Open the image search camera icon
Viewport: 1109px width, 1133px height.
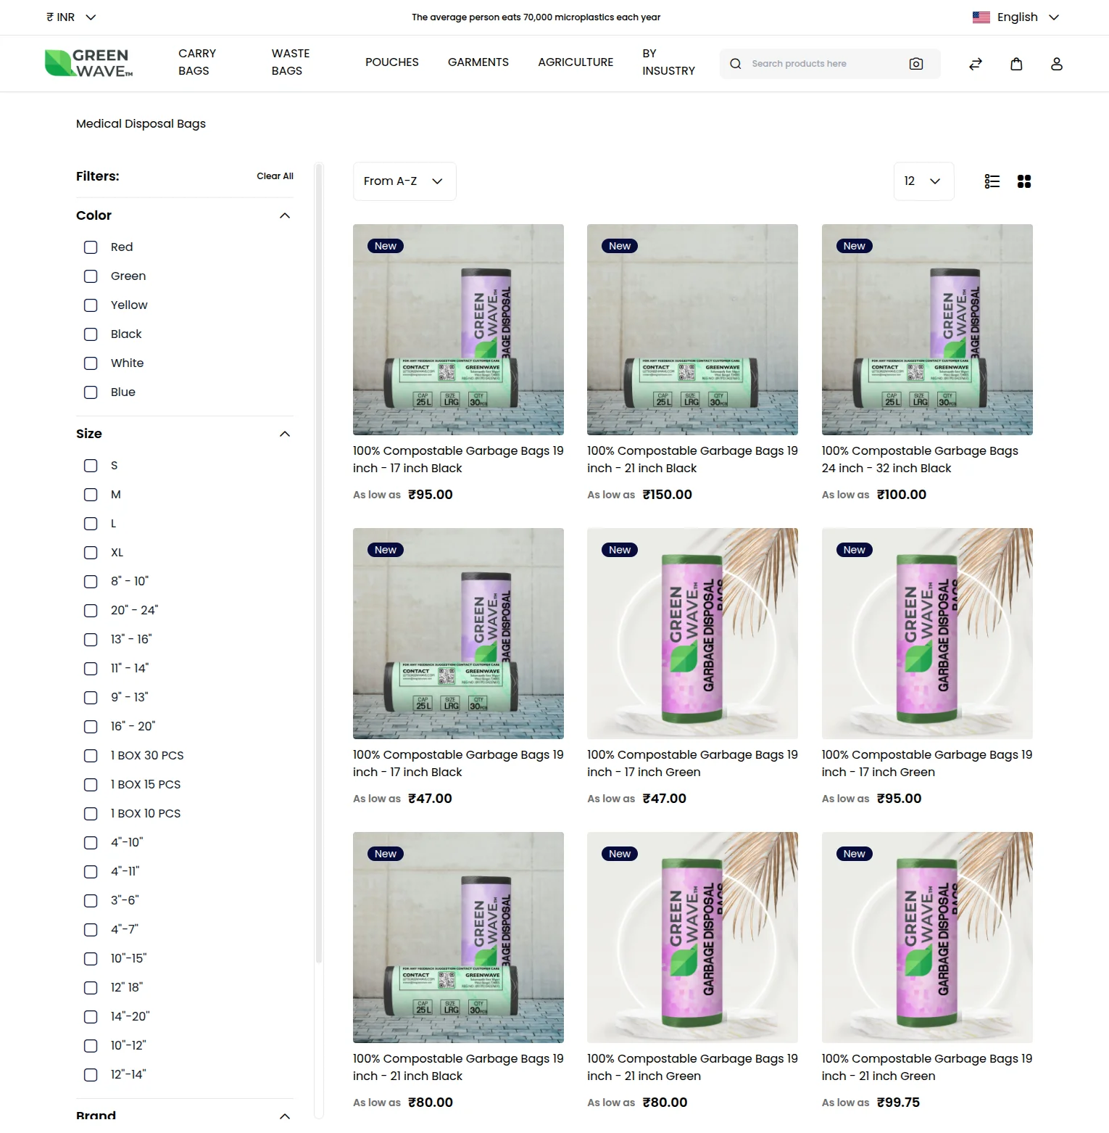click(x=915, y=64)
